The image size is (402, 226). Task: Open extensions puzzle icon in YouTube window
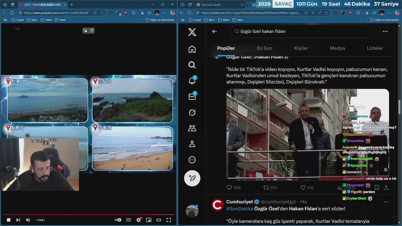point(133,13)
